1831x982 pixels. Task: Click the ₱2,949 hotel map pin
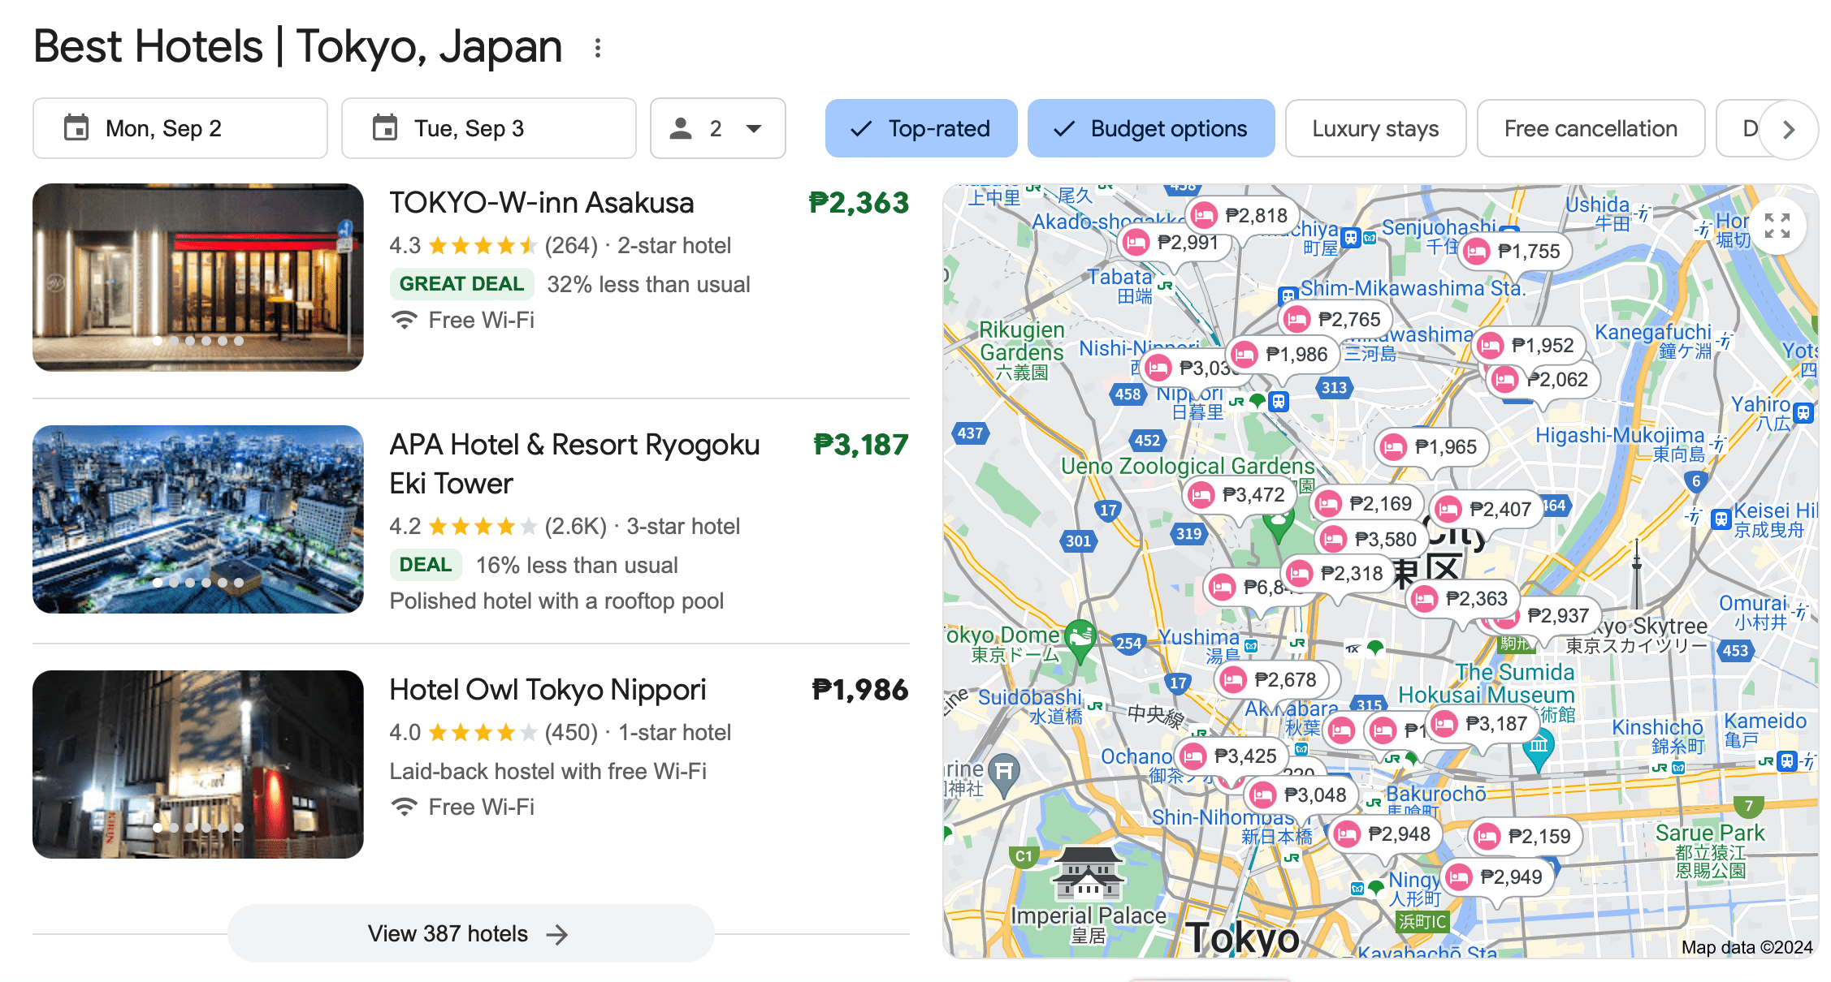click(x=1497, y=877)
